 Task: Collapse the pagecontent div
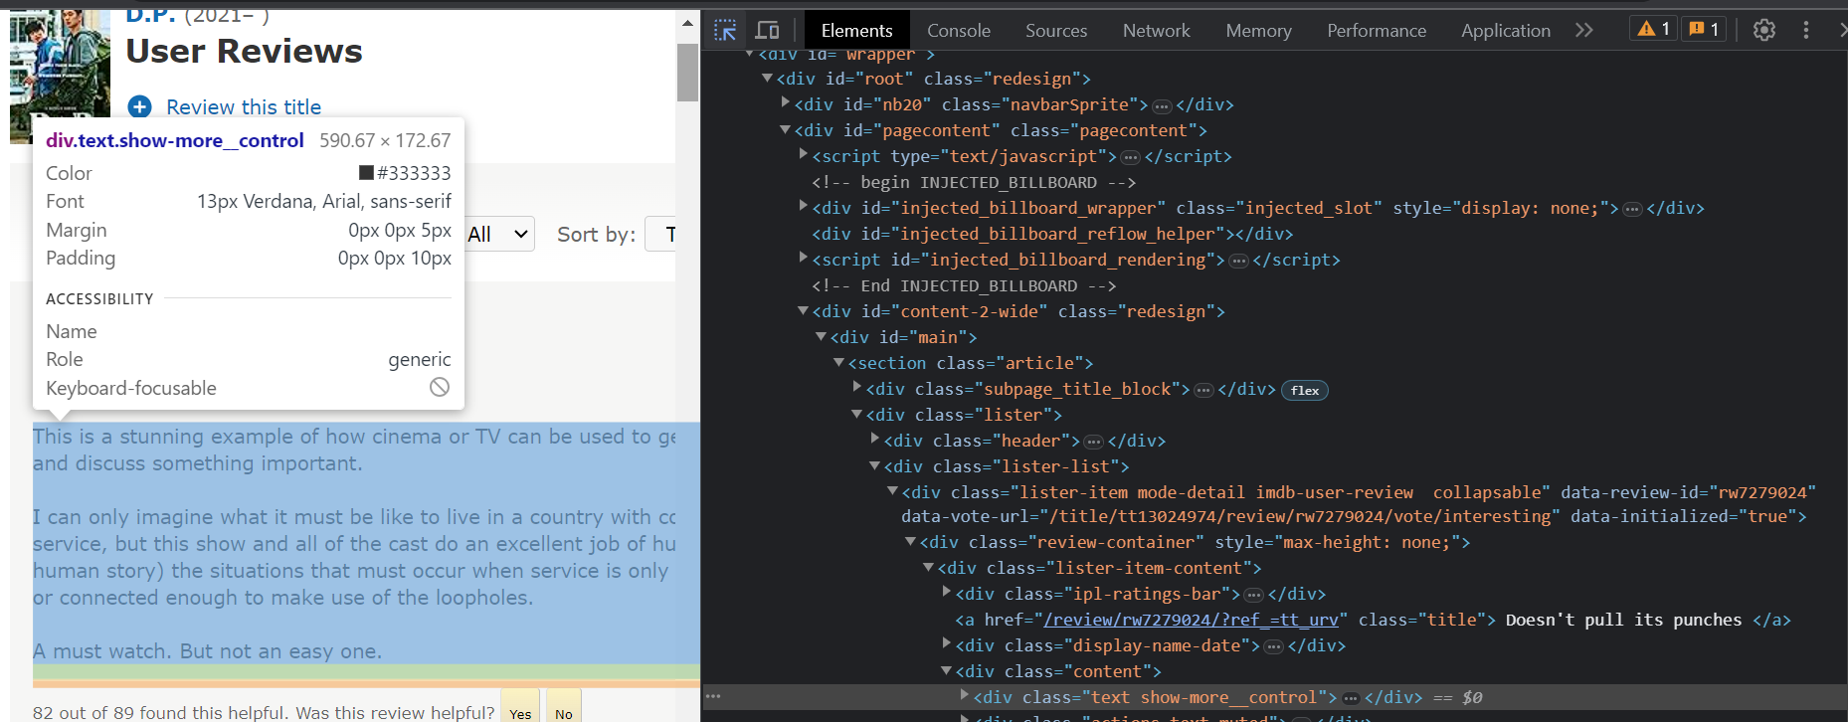[x=785, y=129]
